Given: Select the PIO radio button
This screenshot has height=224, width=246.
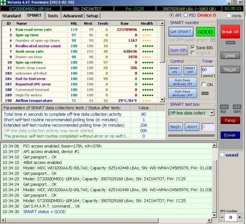Looking at the screenshot, I should (x=186, y=15).
